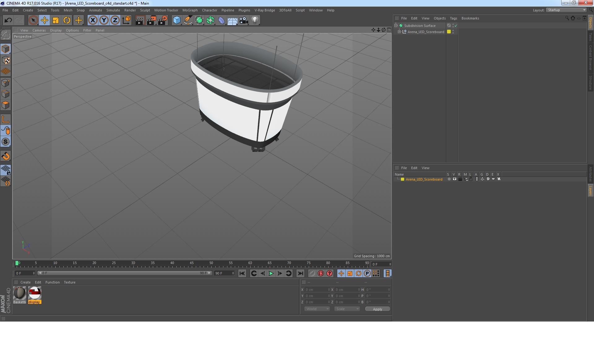The width and height of the screenshot is (594, 358).
Task: Go to end of animation
Action: 300,273
